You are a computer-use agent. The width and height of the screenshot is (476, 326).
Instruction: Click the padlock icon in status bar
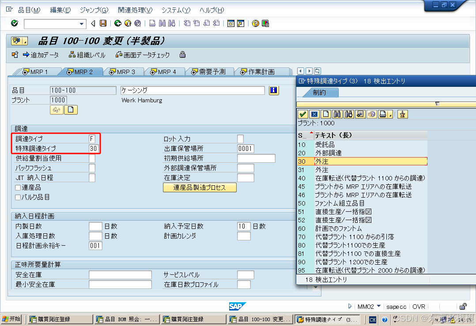coord(463,307)
